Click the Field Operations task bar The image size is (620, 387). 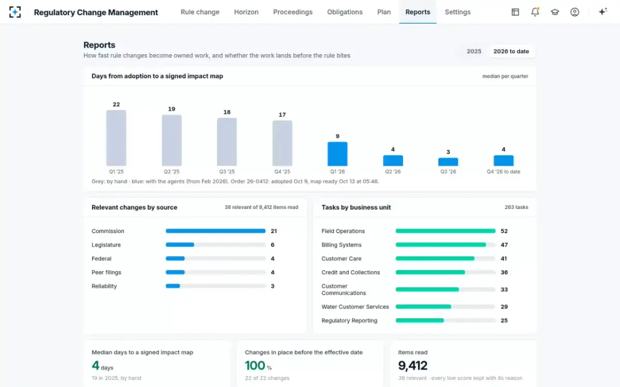coord(445,231)
